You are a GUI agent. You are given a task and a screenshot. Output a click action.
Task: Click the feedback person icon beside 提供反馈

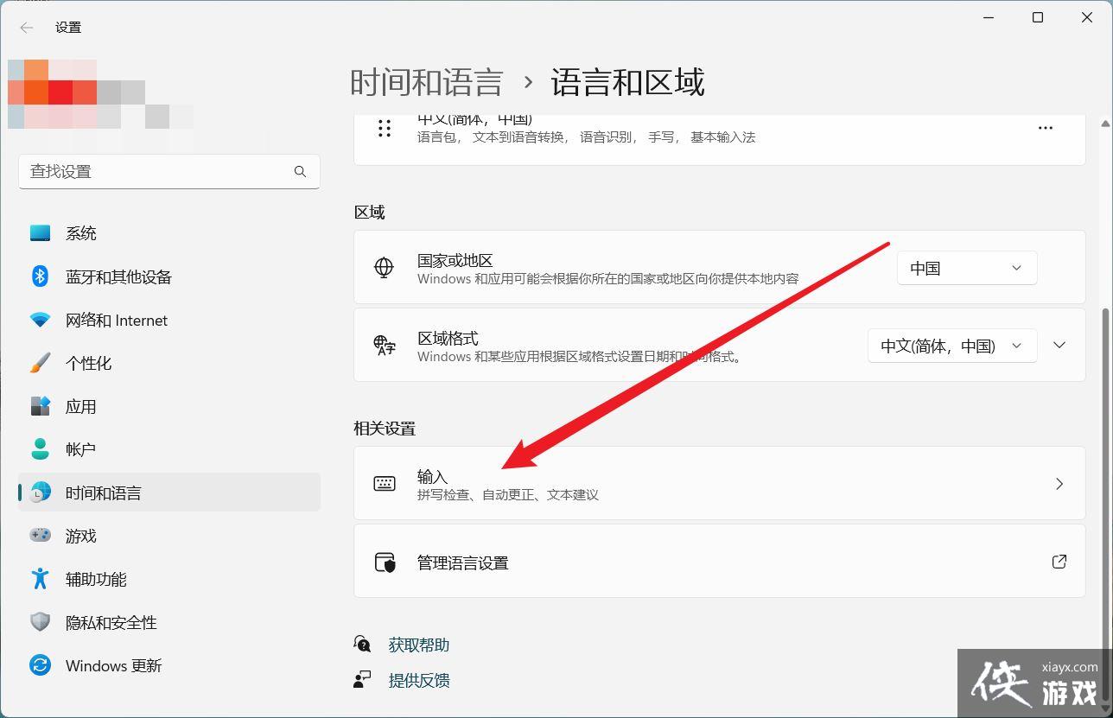point(363,680)
